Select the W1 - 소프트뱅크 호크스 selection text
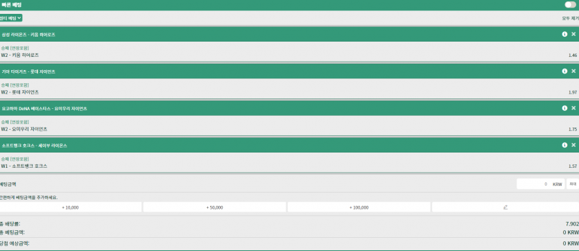 [24, 166]
